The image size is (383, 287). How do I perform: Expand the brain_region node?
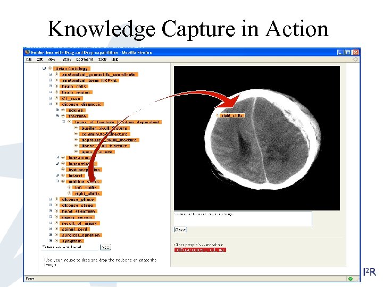pyautogui.click(x=51, y=92)
